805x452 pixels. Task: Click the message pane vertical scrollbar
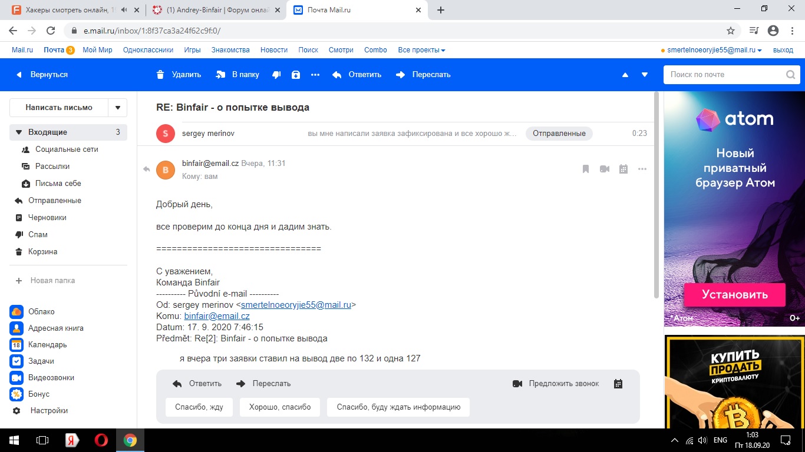[x=657, y=195]
